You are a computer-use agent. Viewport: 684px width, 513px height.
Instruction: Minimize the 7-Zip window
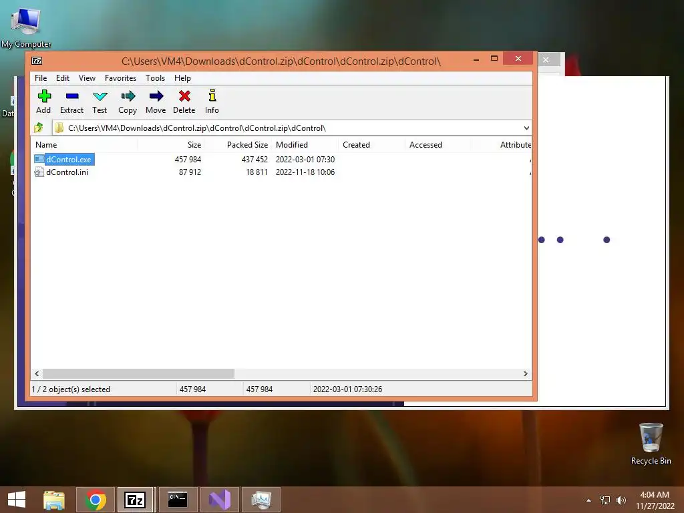tap(476, 59)
